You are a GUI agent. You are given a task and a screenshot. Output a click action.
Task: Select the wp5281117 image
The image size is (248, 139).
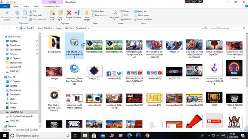(x=174, y=73)
